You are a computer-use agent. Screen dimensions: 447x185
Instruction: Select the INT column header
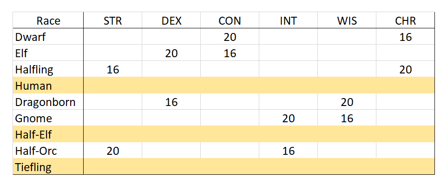[x=288, y=20]
